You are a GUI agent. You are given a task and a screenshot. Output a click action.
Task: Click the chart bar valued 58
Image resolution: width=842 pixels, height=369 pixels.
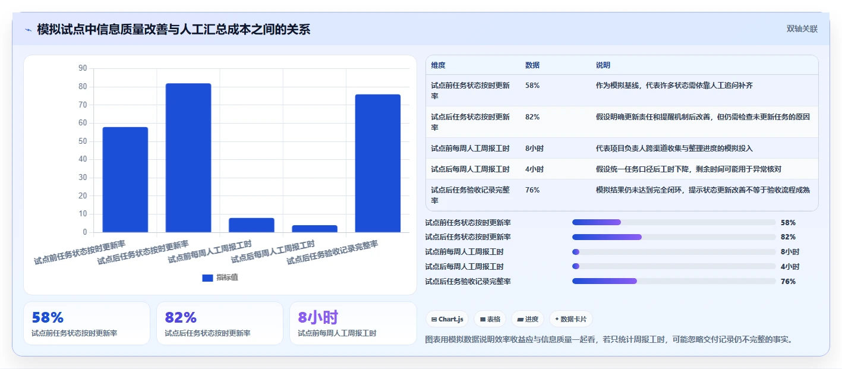(125, 179)
